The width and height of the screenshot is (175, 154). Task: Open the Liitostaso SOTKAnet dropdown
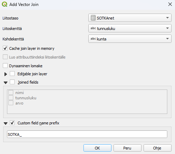[130, 18]
